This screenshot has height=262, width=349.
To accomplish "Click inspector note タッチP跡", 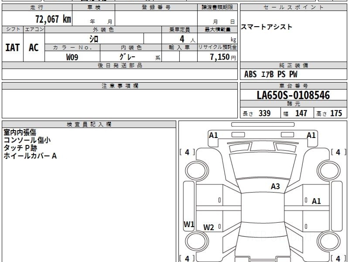I will point(20,148).
